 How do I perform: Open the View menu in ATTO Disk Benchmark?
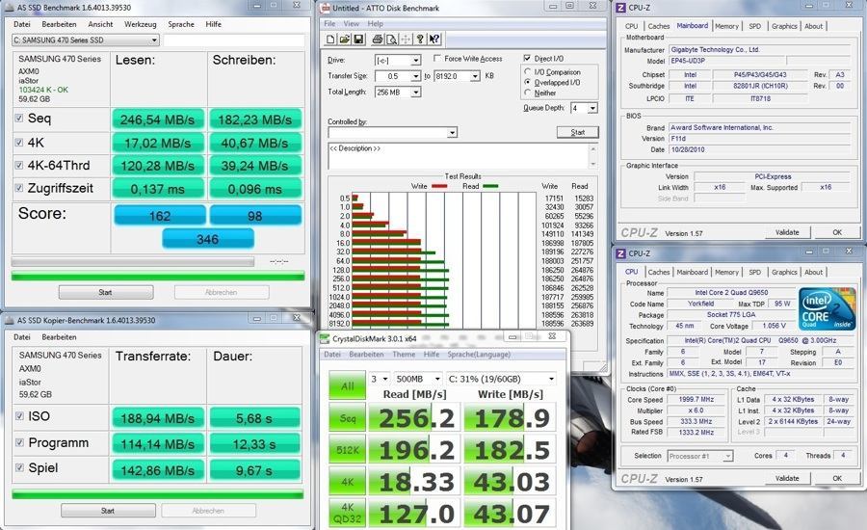click(x=351, y=24)
